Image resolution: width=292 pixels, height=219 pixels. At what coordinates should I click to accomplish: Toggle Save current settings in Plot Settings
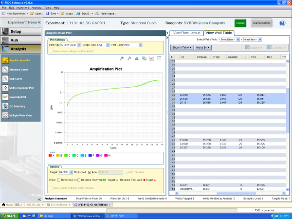(x=51, y=51)
